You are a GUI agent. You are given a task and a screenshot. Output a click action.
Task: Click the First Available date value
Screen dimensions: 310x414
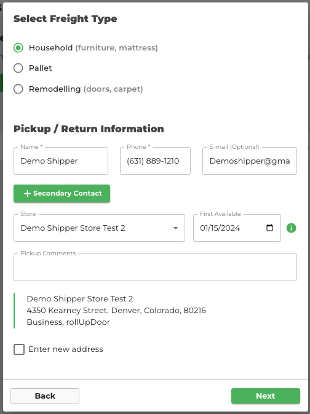pos(220,228)
